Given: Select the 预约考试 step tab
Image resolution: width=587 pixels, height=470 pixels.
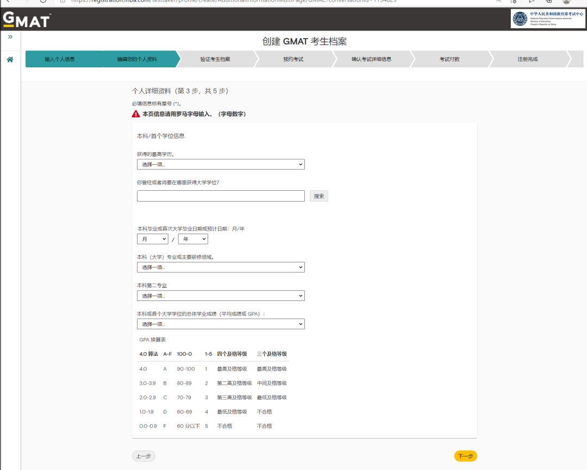Looking at the screenshot, I should click(x=293, y=59).
